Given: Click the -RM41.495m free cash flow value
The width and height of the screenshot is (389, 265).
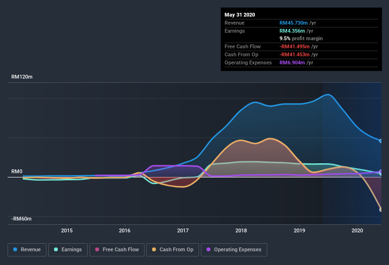Looking at the screenshot, I should click(x=295, y=46).
